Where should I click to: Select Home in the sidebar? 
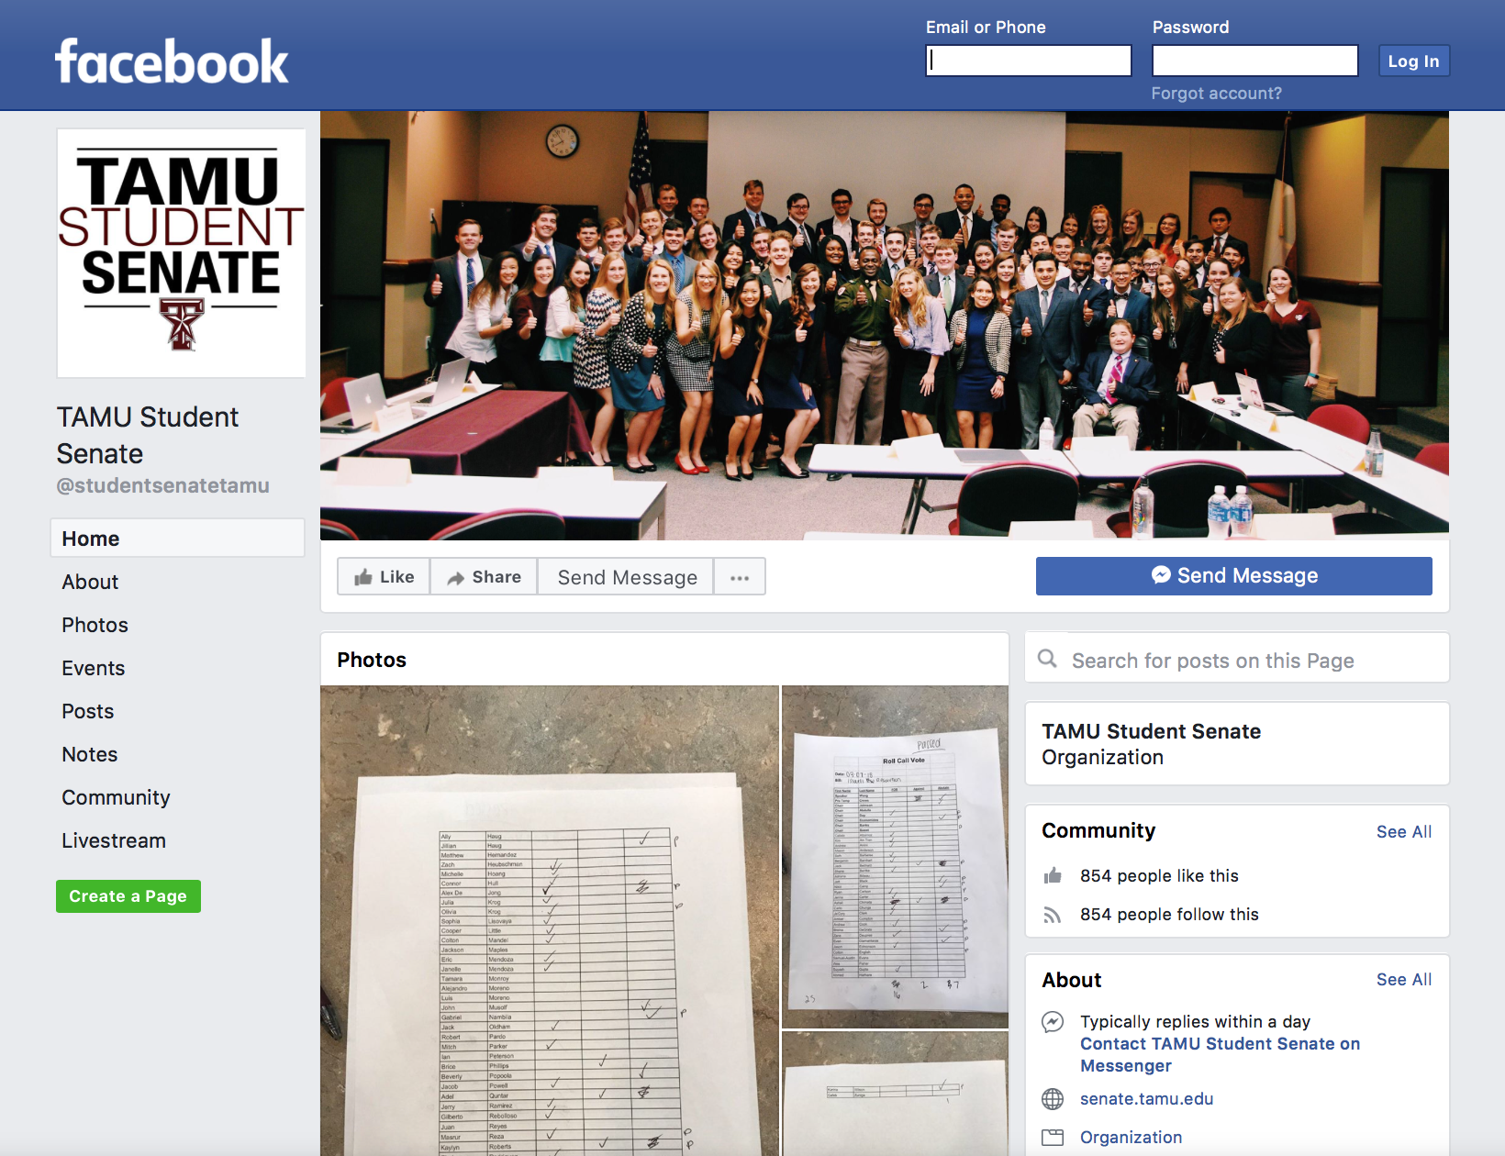(177, 538)
